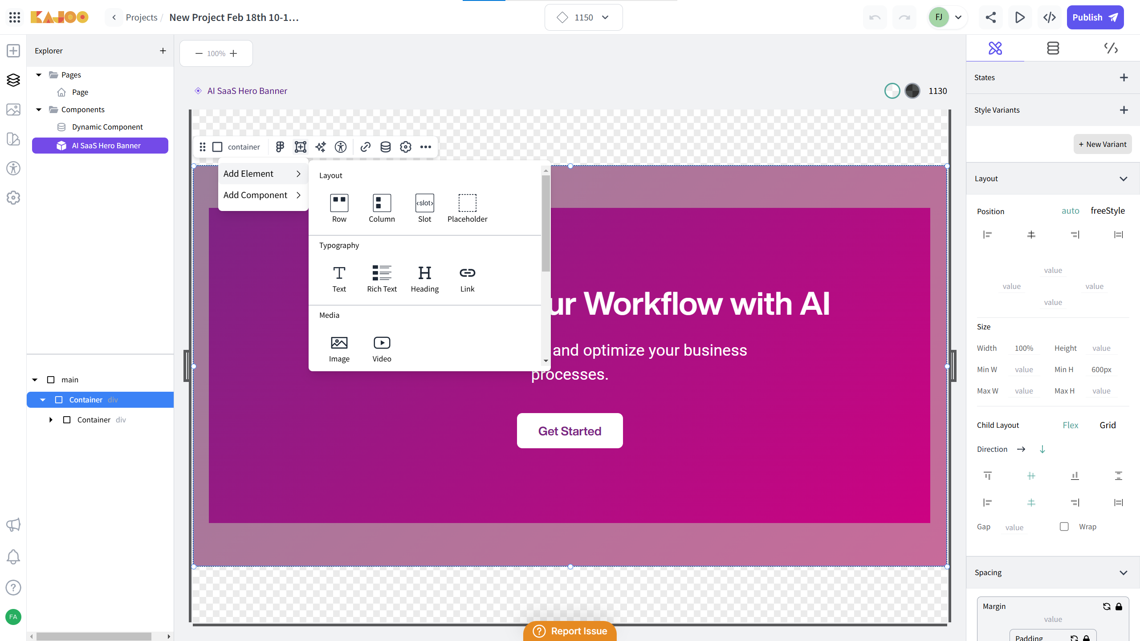The width and height of the screenshot is (1140, 641).
Task: Click the preview play icon
Action: [x=1020, y=17]
